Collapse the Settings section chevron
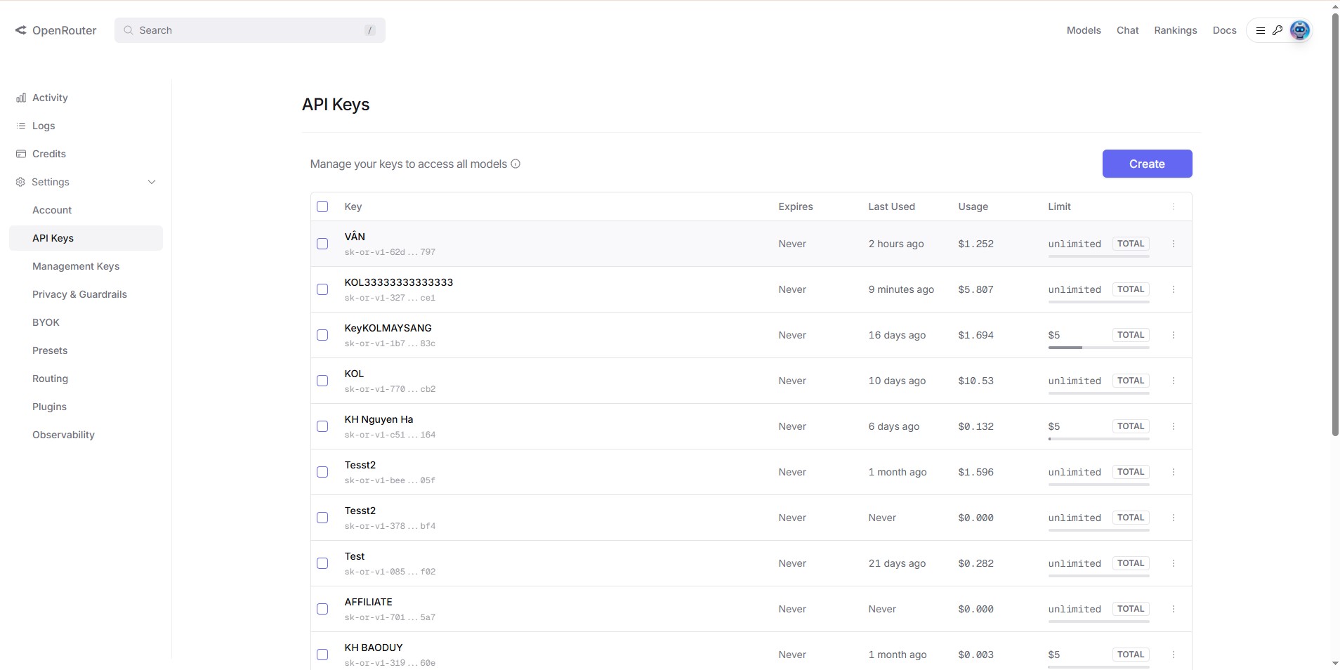The image size is (1340, 670). click(152, 182)
